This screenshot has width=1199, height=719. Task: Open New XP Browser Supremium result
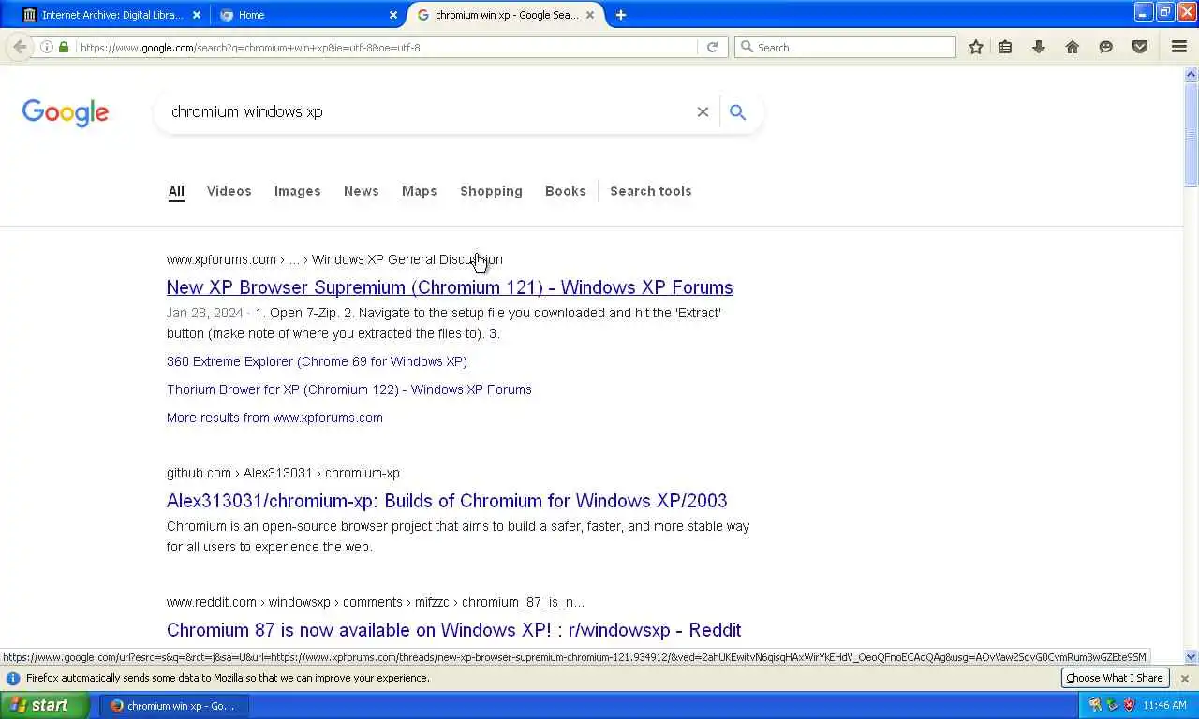450,287
